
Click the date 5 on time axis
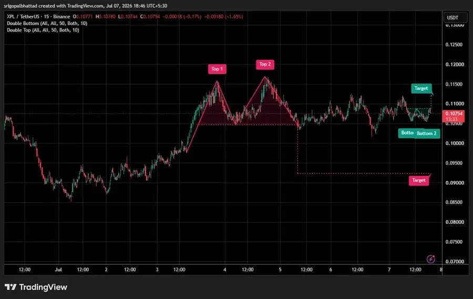pyautogui.click(x=280, y=270)
